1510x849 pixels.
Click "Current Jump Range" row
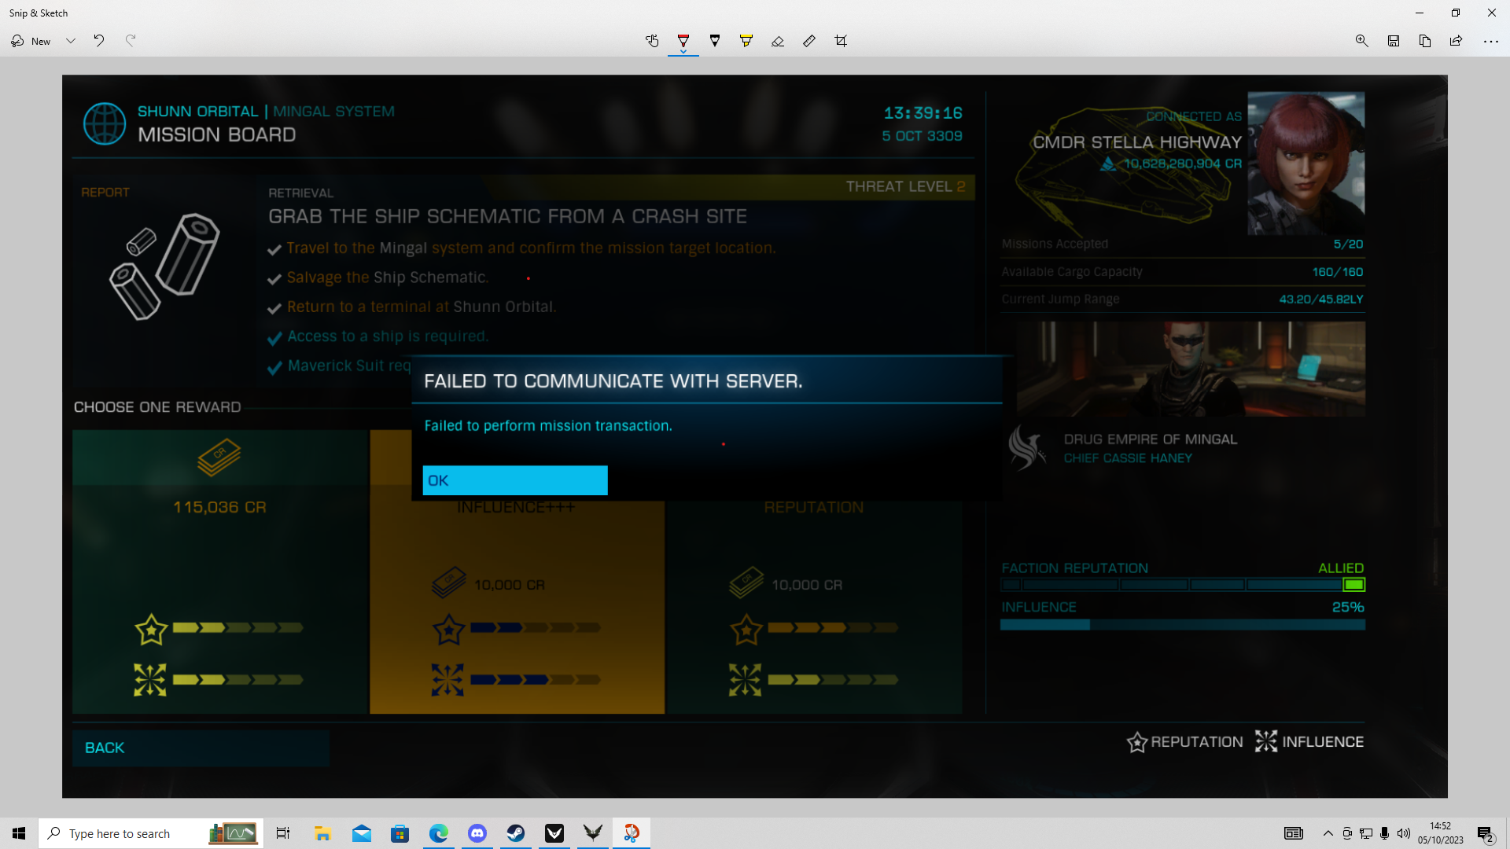[1182, 300]
